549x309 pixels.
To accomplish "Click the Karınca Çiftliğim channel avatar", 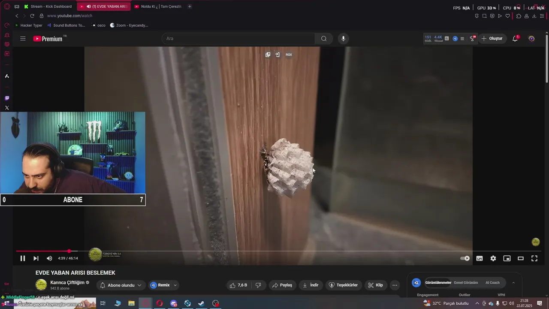I will click(x=41, y=285).
